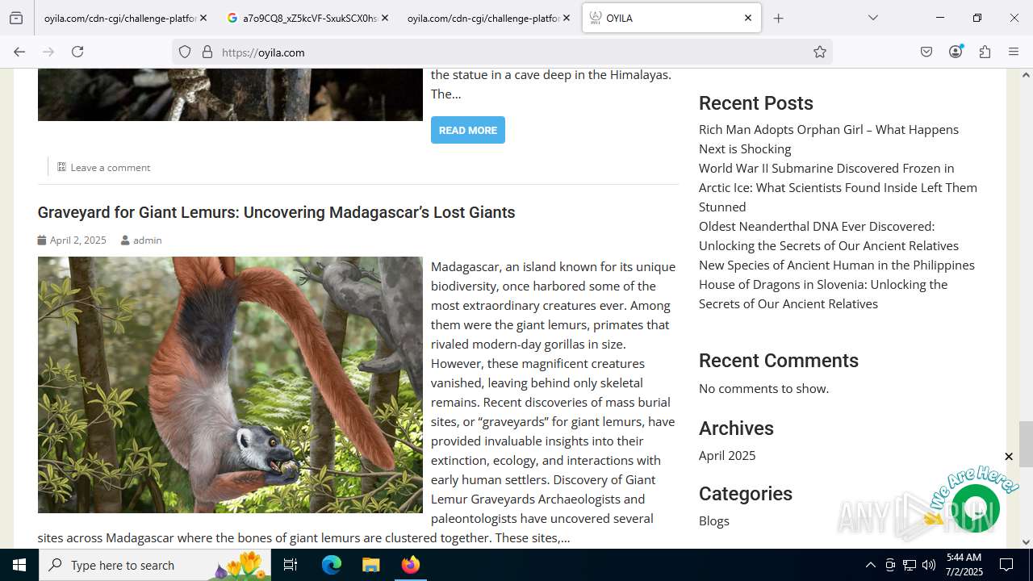The image size is (1033, 581).
Task: Open the giant lemur illustration thumbnail
Action: [230, 385]
